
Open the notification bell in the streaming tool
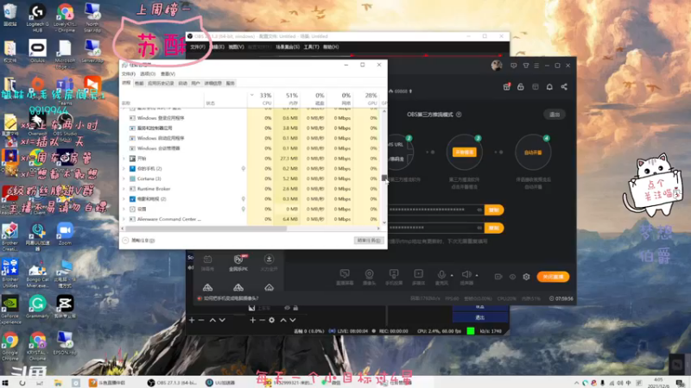click(549, 87)
